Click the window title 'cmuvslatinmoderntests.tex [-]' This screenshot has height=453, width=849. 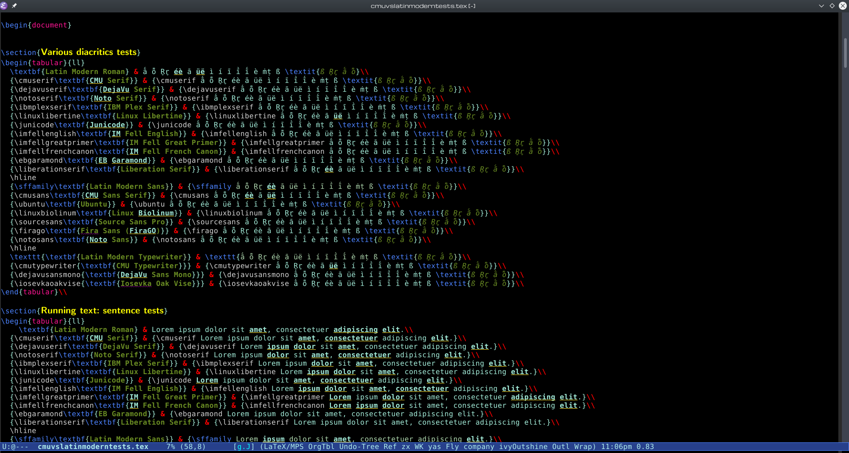[423, 6]
